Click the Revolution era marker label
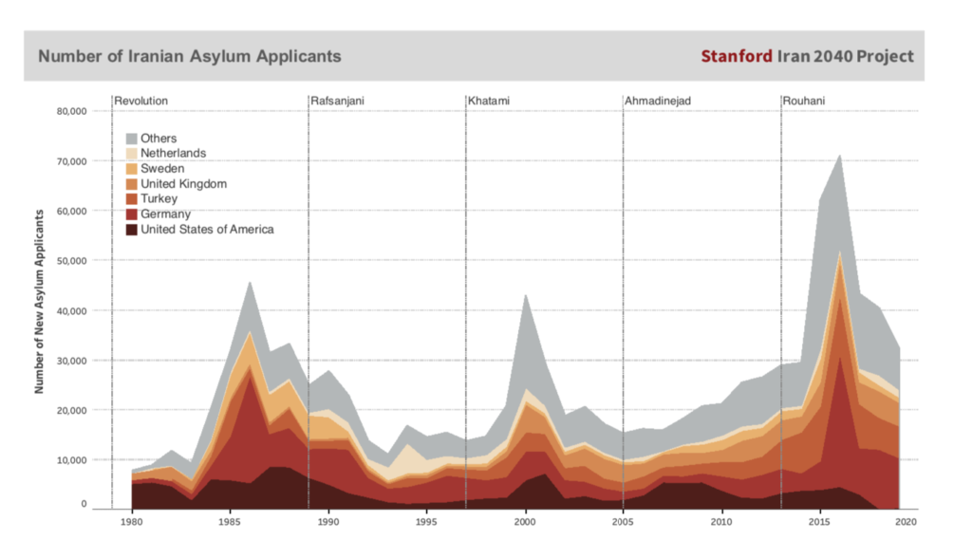Image resolution: width=972 pixels, height=540 pixels. coord(141,101)
